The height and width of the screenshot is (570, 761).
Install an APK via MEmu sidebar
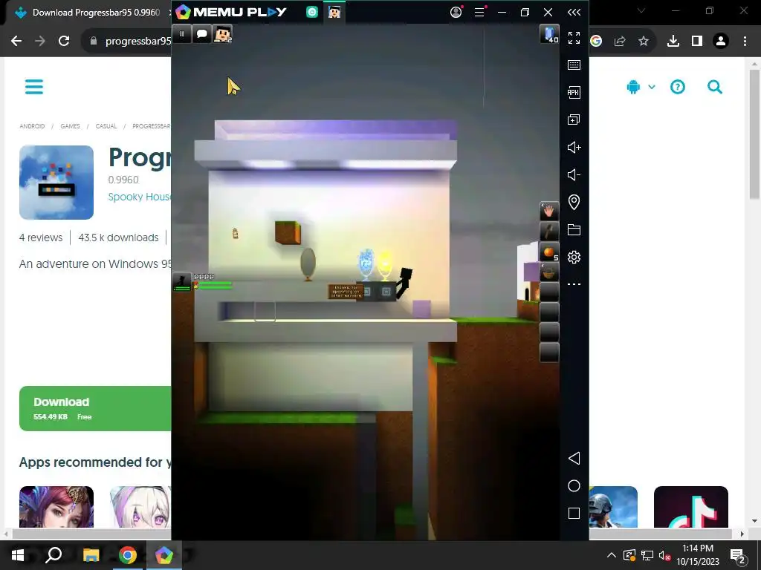pyautogui.click(x=574, y=92)
